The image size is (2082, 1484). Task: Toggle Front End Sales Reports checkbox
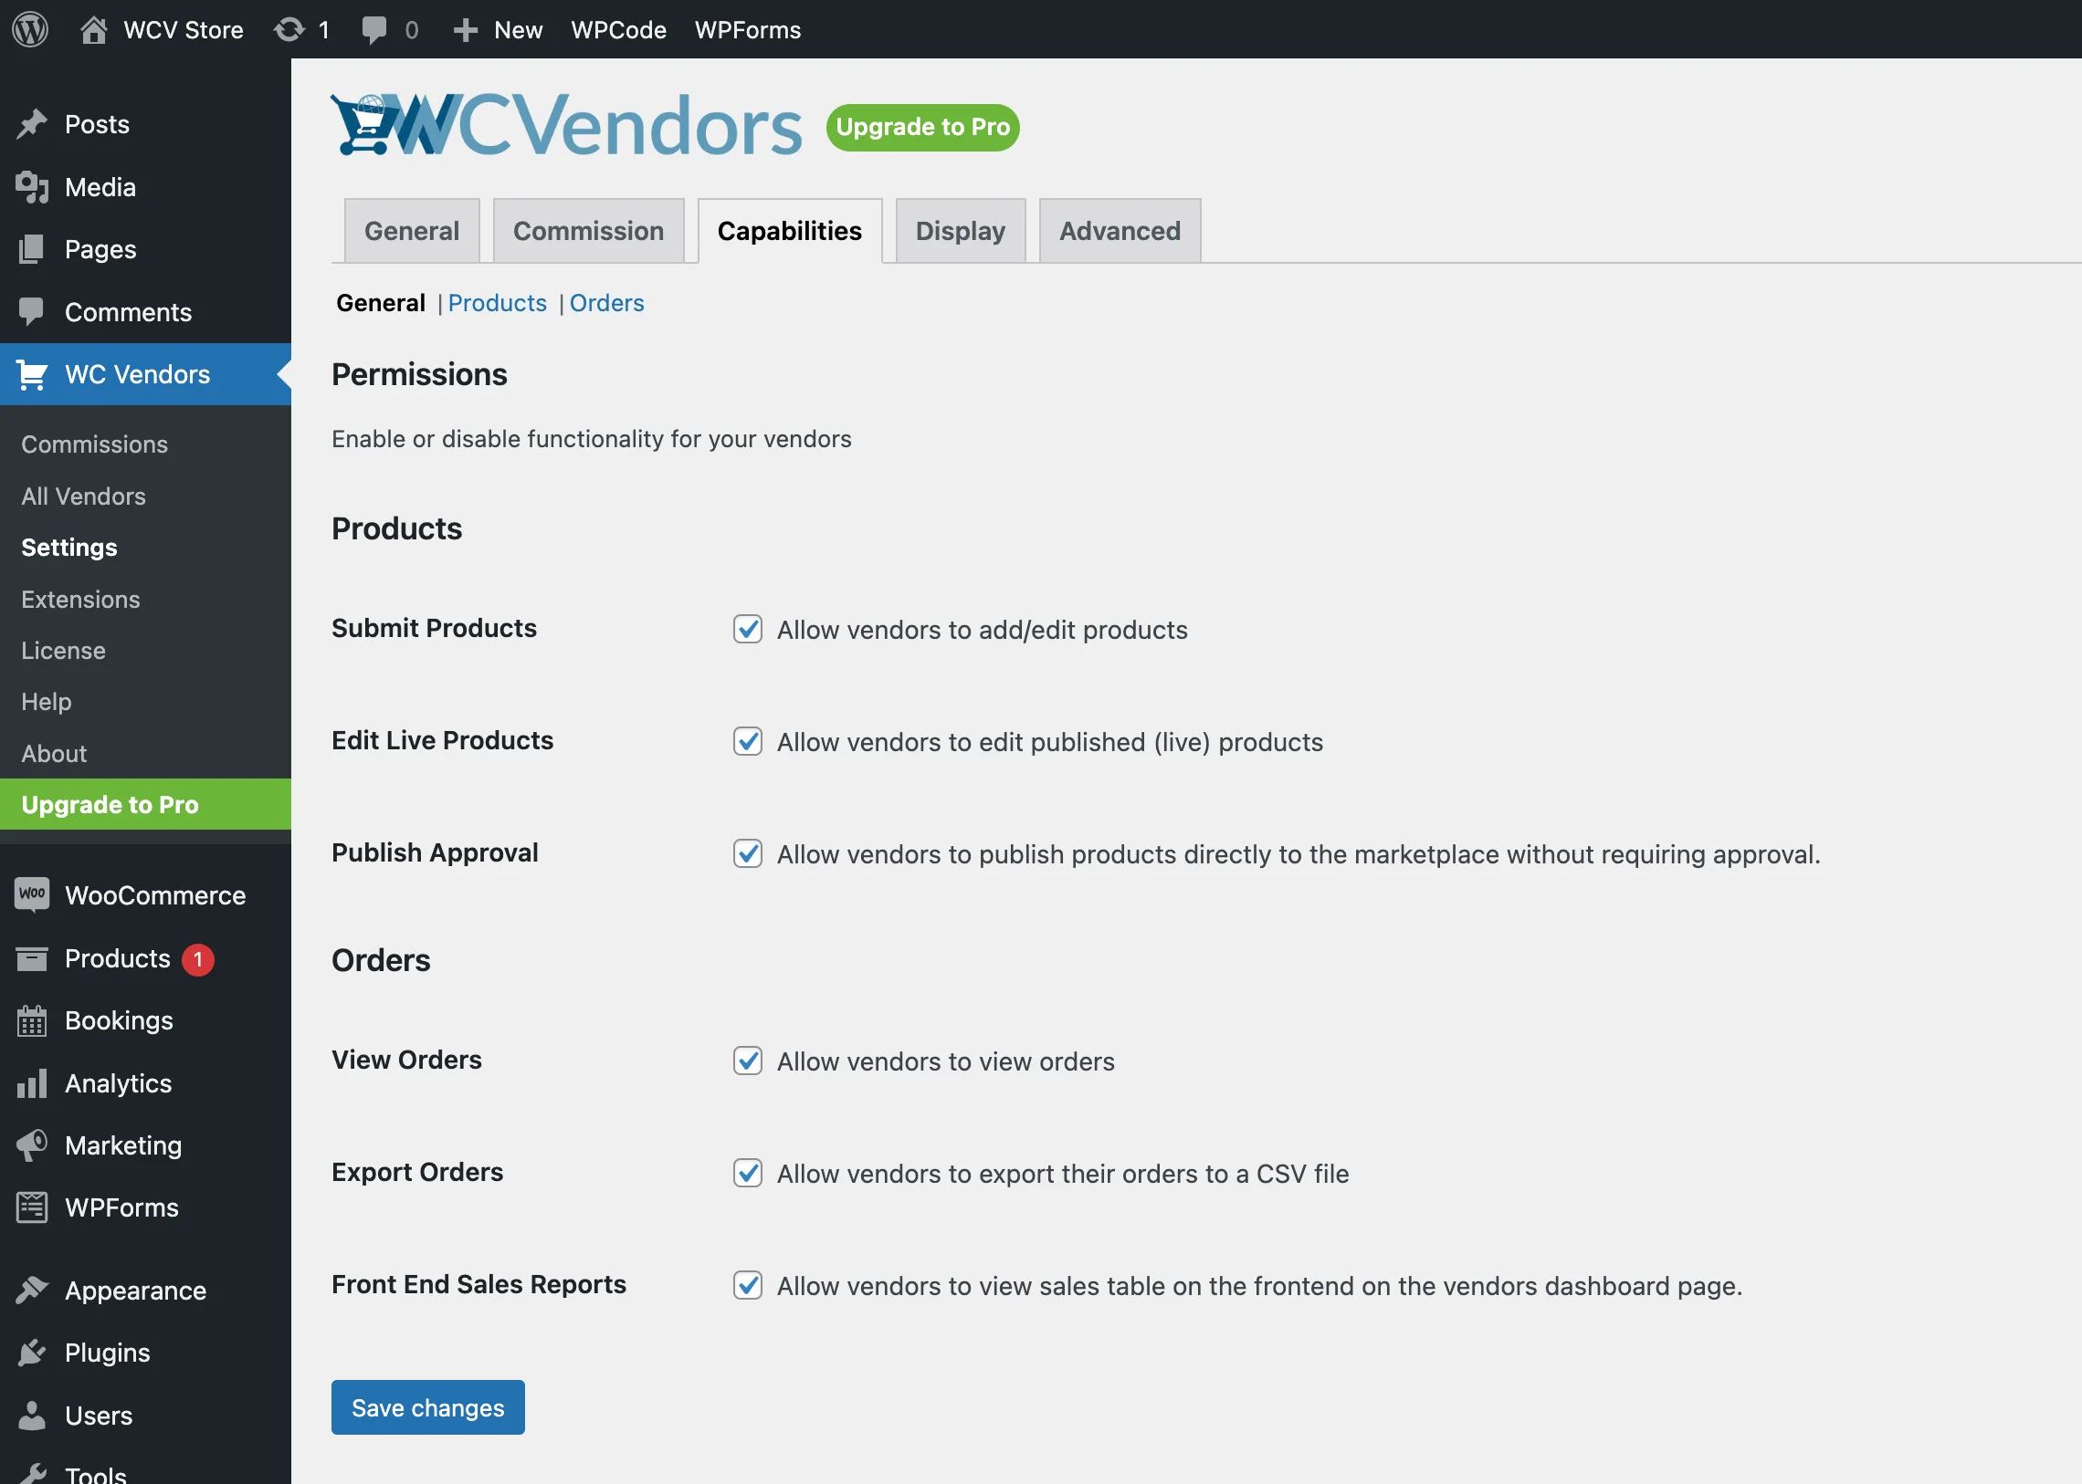(x=748, y=1285)
